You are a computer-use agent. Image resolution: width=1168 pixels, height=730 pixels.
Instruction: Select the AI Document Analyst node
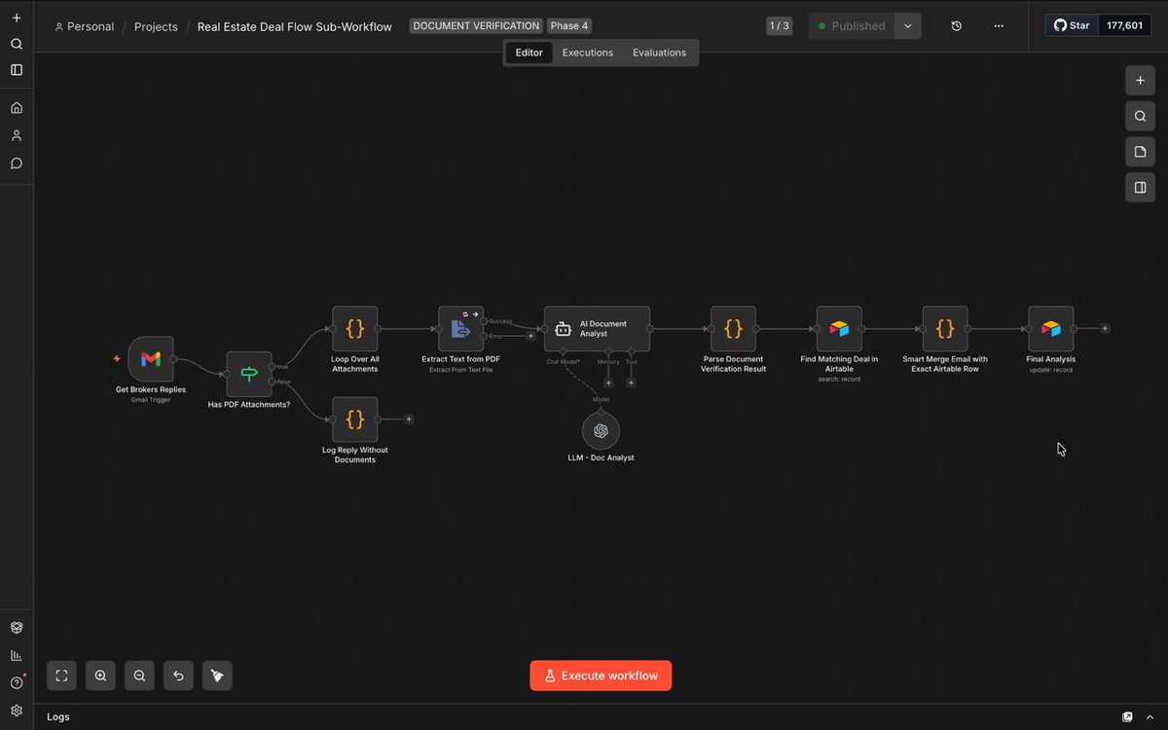597,329
